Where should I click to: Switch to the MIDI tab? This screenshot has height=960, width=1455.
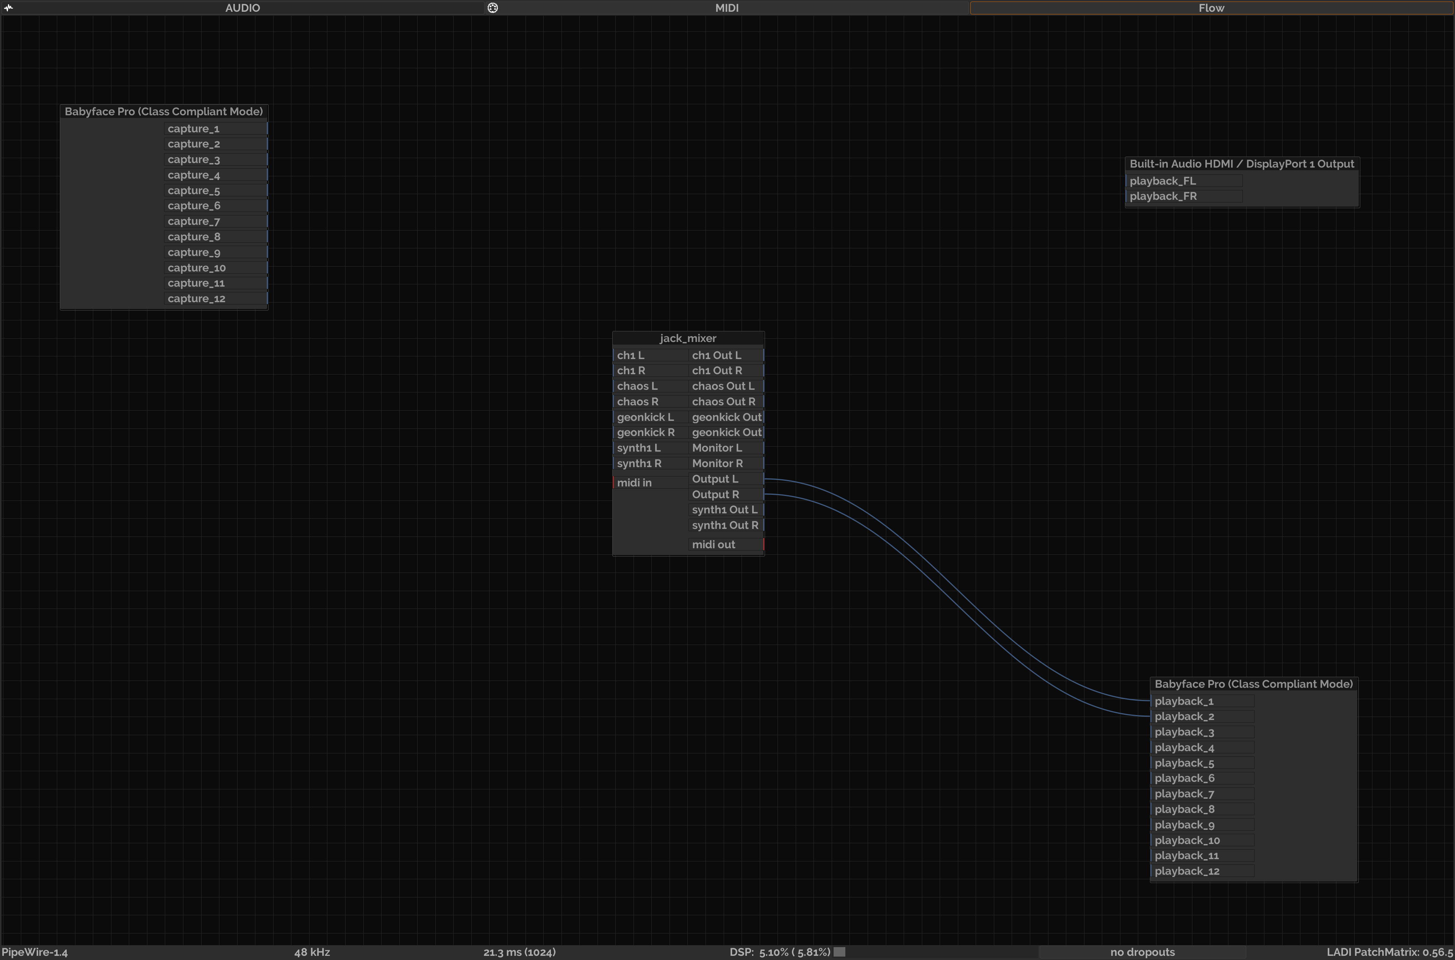(727, 8)
